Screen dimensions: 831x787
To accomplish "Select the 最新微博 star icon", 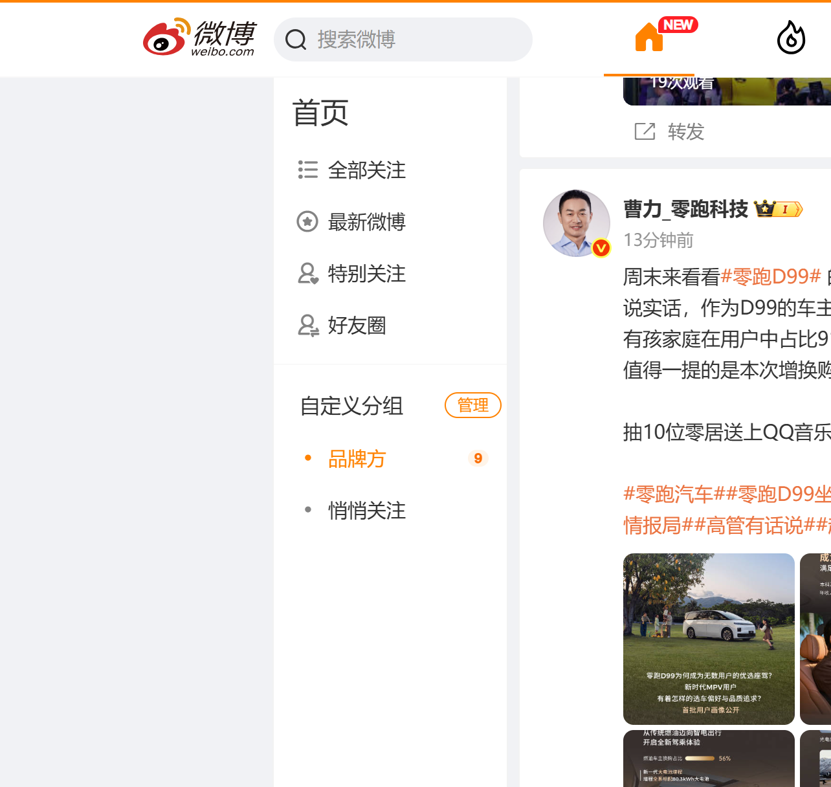I will (307, 221).
